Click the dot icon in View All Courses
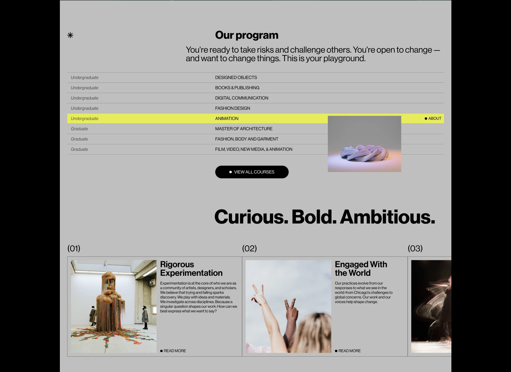The height and width of the screenshot is (372, 511). pyautogui.click(x=230, y=172)
